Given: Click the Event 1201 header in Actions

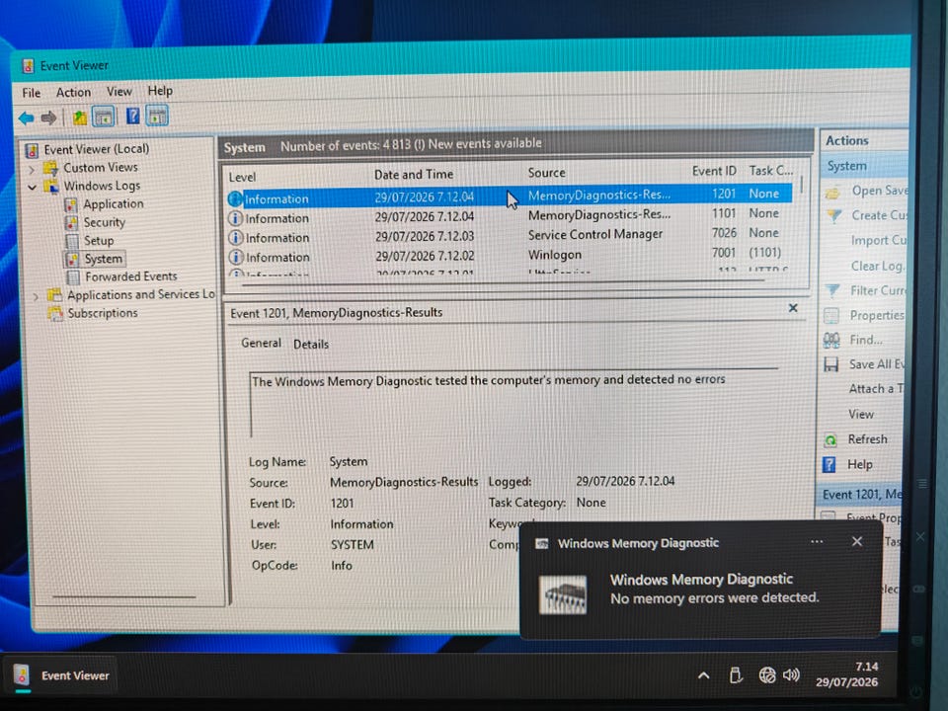Looking at the screenshot, I should pos(858,495).
